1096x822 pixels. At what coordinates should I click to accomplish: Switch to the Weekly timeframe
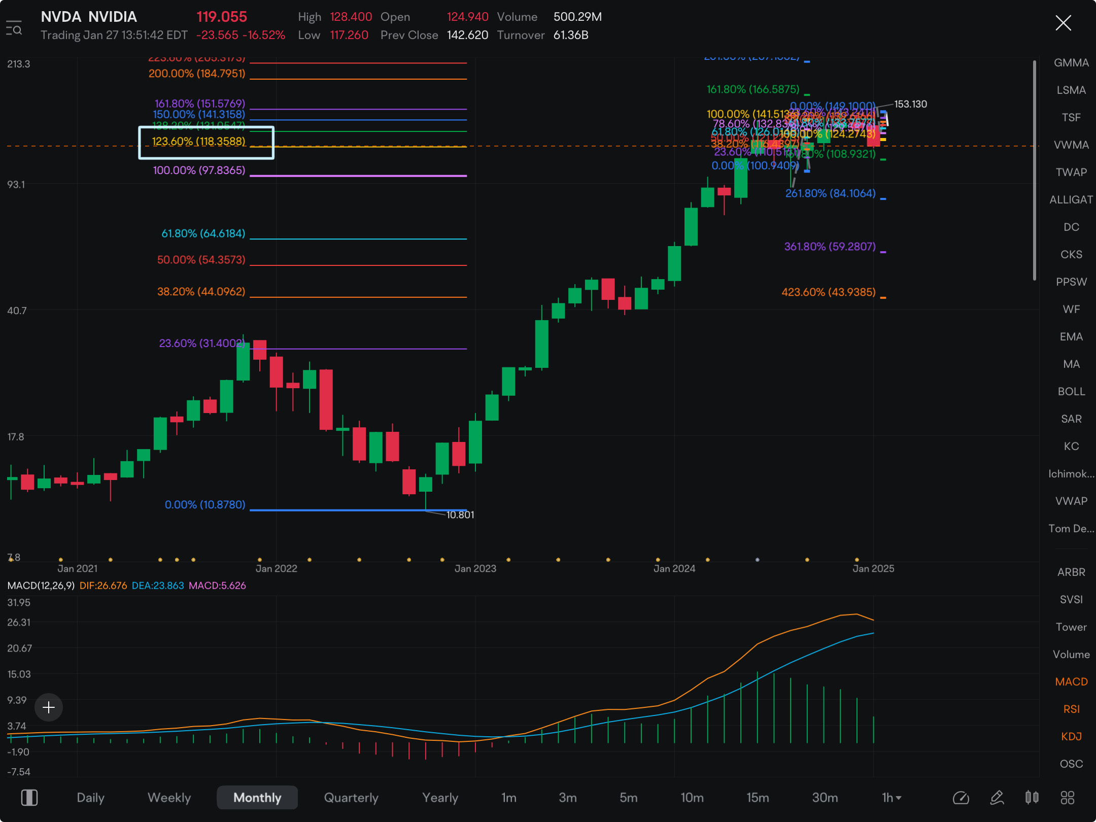[169, 798]
